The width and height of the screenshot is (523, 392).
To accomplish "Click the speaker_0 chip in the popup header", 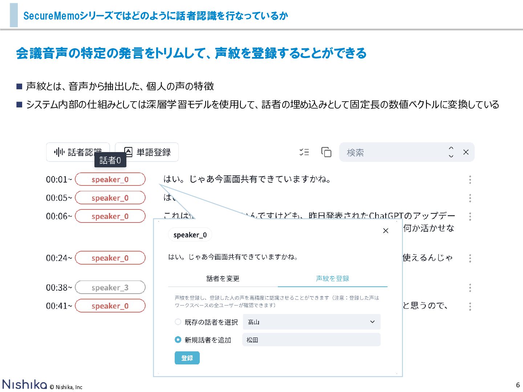I will point(190,235).
